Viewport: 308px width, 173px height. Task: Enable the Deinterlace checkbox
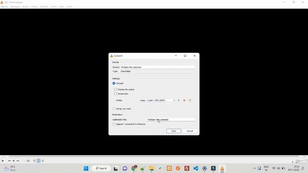pyautogui.click(x=115, y=94)
